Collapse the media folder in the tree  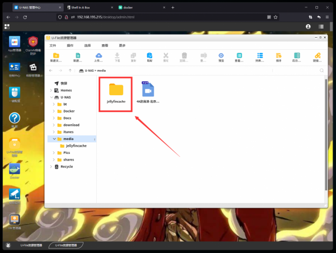[54, 138]
